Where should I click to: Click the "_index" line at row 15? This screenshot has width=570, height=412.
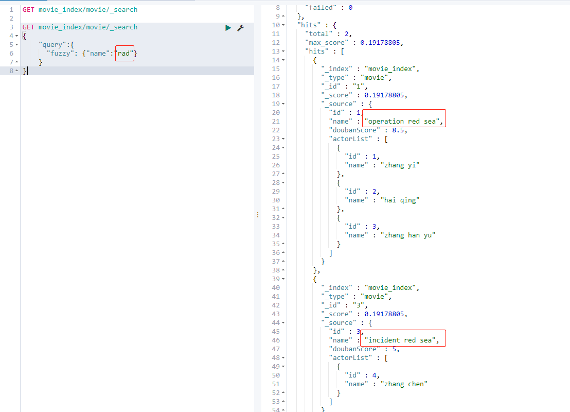coord(370,69)
